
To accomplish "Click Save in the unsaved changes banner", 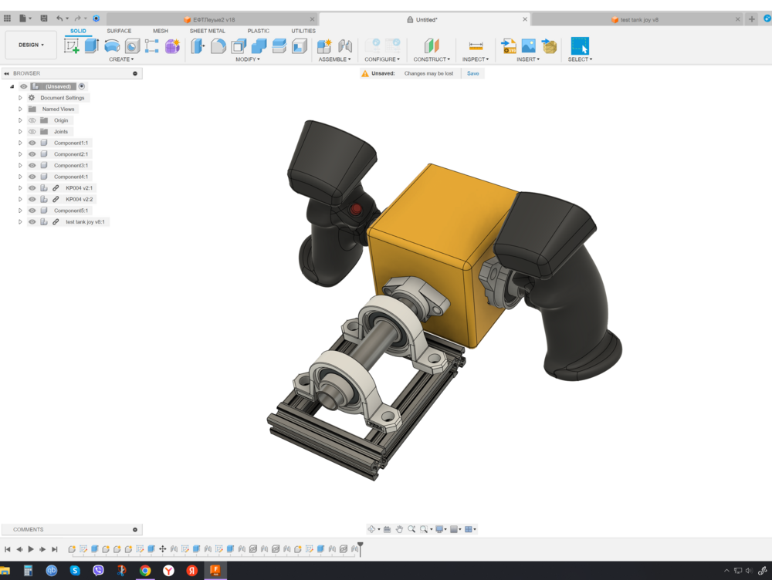I will [472, 72].
